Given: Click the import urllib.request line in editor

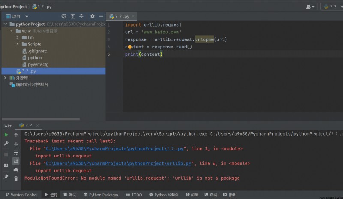Looking at the screenshot, I should coord(153,25).
